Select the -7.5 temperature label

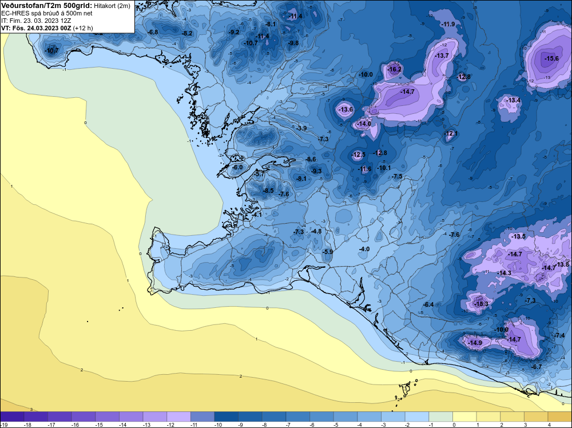click(397, 177)
